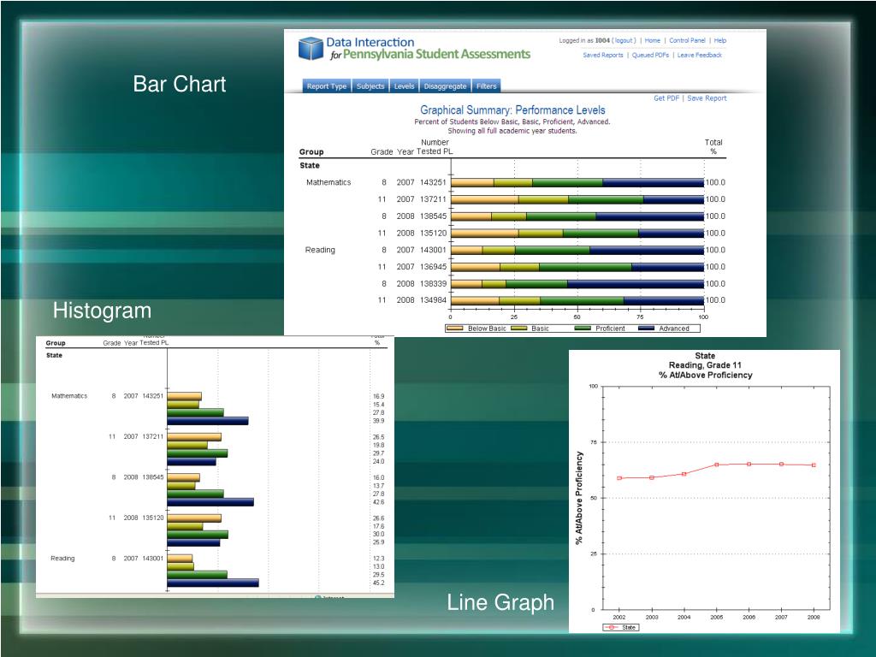Click the 2008 data point on line graph
Viewport: 876px width, 657px height.
point(814,465)
